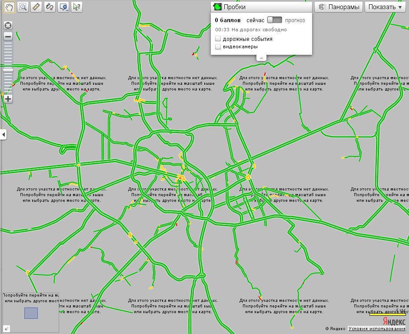
Task: Open the route building tool
Action: click(50, 7)
